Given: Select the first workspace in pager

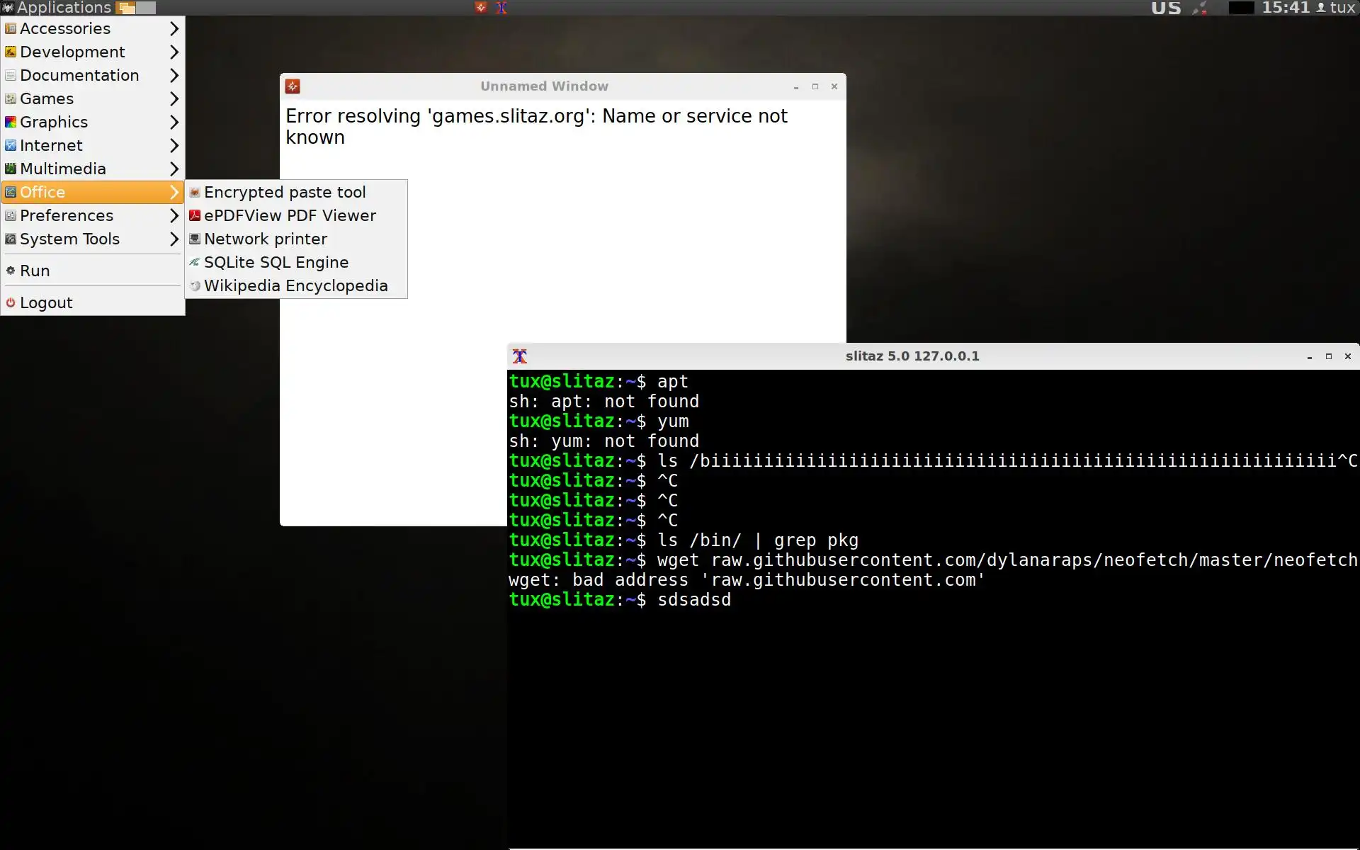Looking at the screenshot, I should pos(127,8).
